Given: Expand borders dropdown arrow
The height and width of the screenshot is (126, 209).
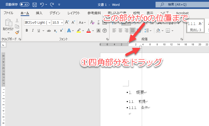Looking at the screenshot, I should (172, 31).
